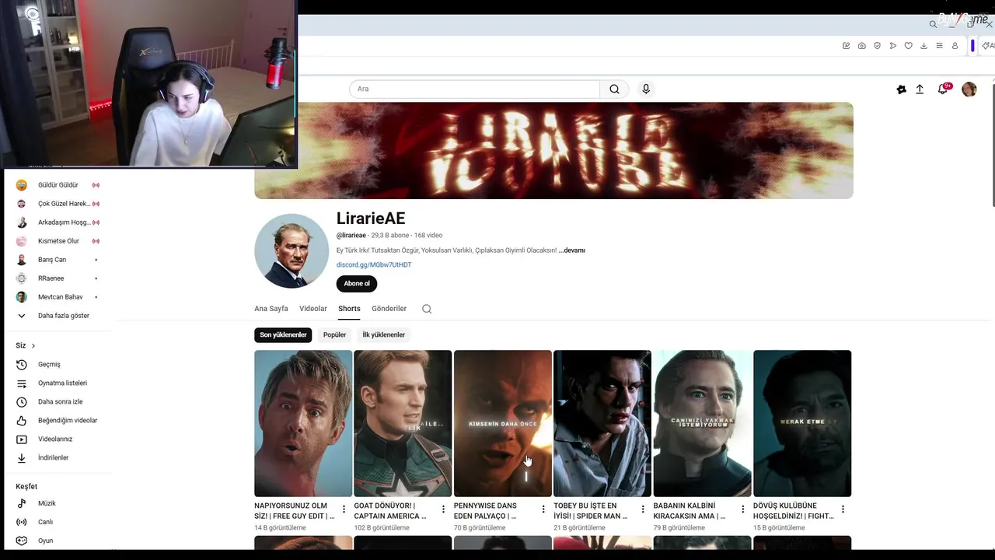
Task: Open browser easy setup sliders icon
Action: click(x=939, y=46)
